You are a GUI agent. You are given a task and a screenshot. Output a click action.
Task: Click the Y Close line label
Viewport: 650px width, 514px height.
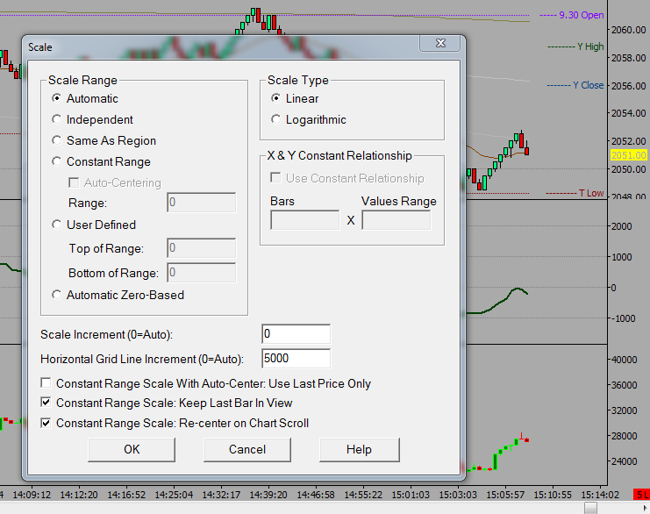click(589, 85)
